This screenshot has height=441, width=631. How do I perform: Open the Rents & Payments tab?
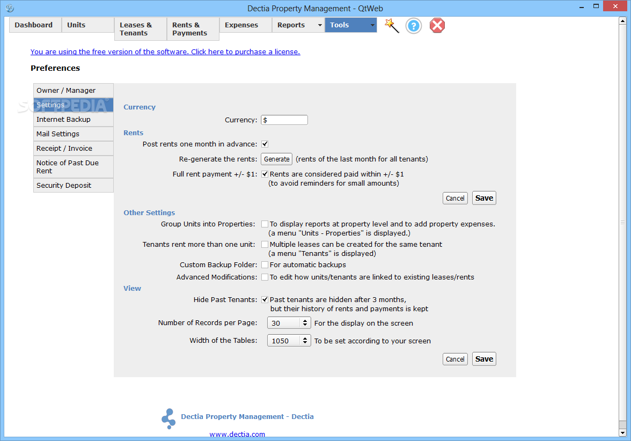[193, 29]
